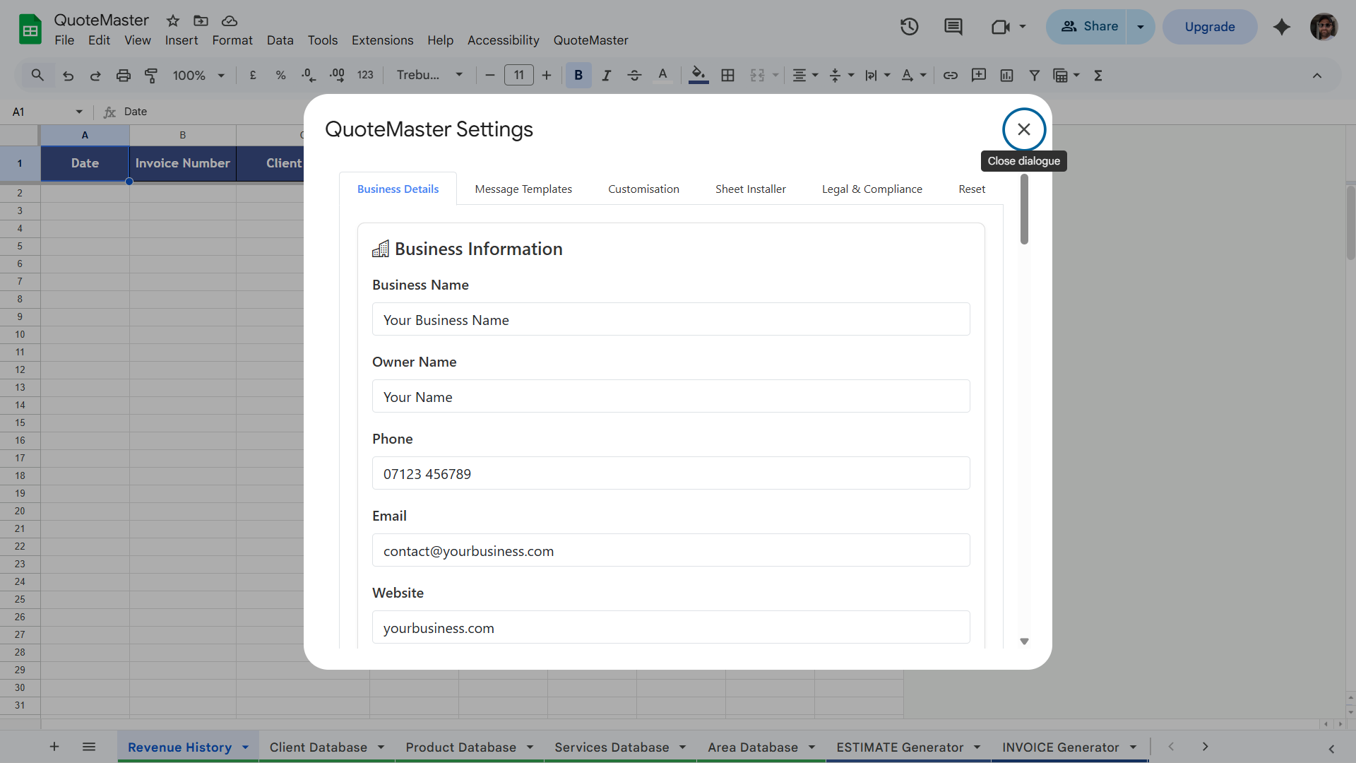Screen dimensions: 1356x763
Task: Open the comments panel
Action: [952, 26]
